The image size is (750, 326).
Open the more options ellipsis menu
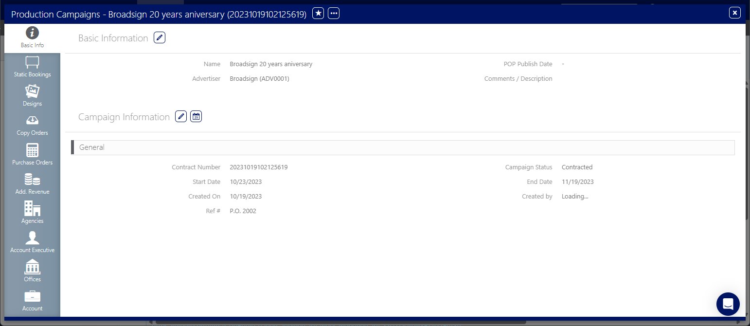click(334, 14)
